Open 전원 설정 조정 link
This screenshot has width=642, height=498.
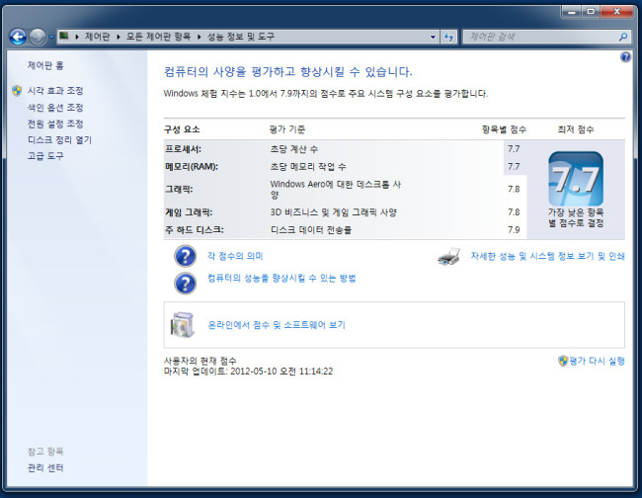click(55, 124)
